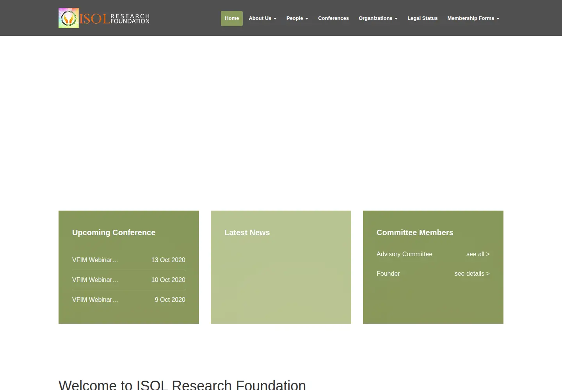Select the Advisory Committee text

(x=404, y=254)
